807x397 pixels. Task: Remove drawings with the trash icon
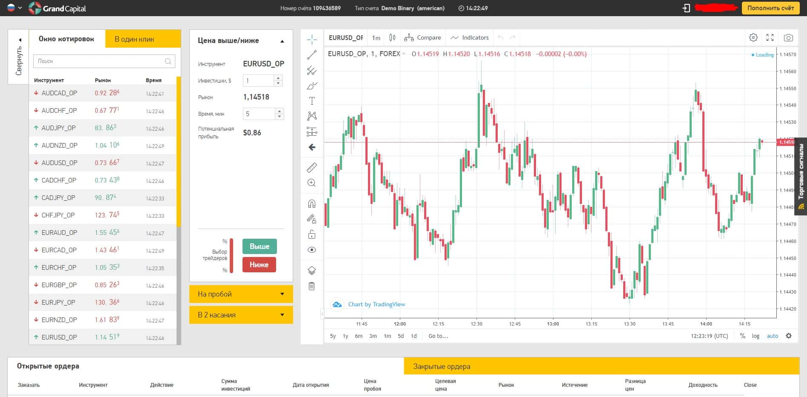312,286
